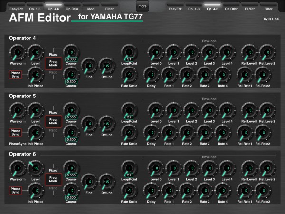285x214 pixels.
Task: Click Operator 6 Detune knob
Action: [x=107, y=182]
